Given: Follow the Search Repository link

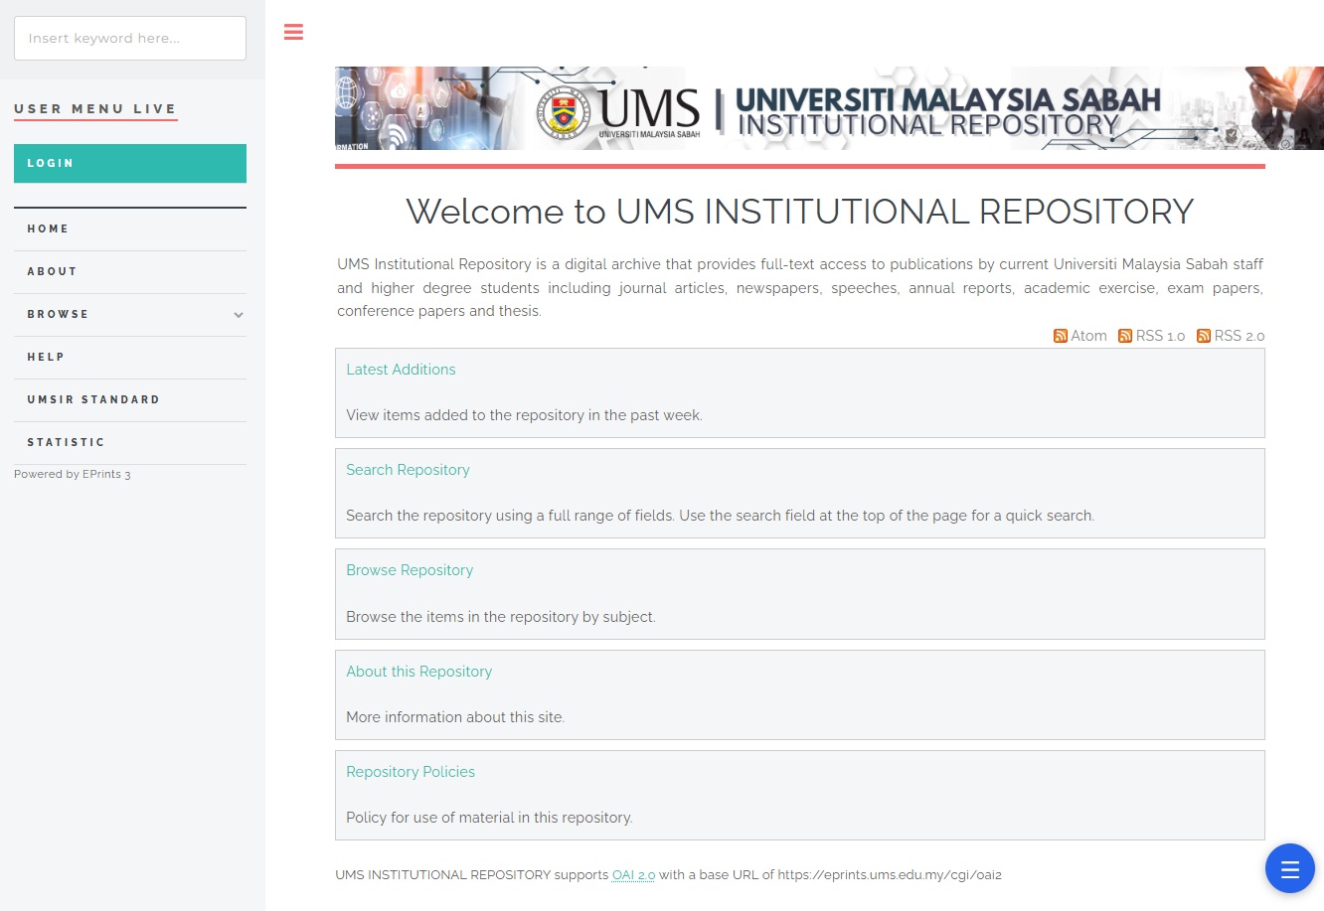Looking at the screenshot, I should (x=408, y=470).
